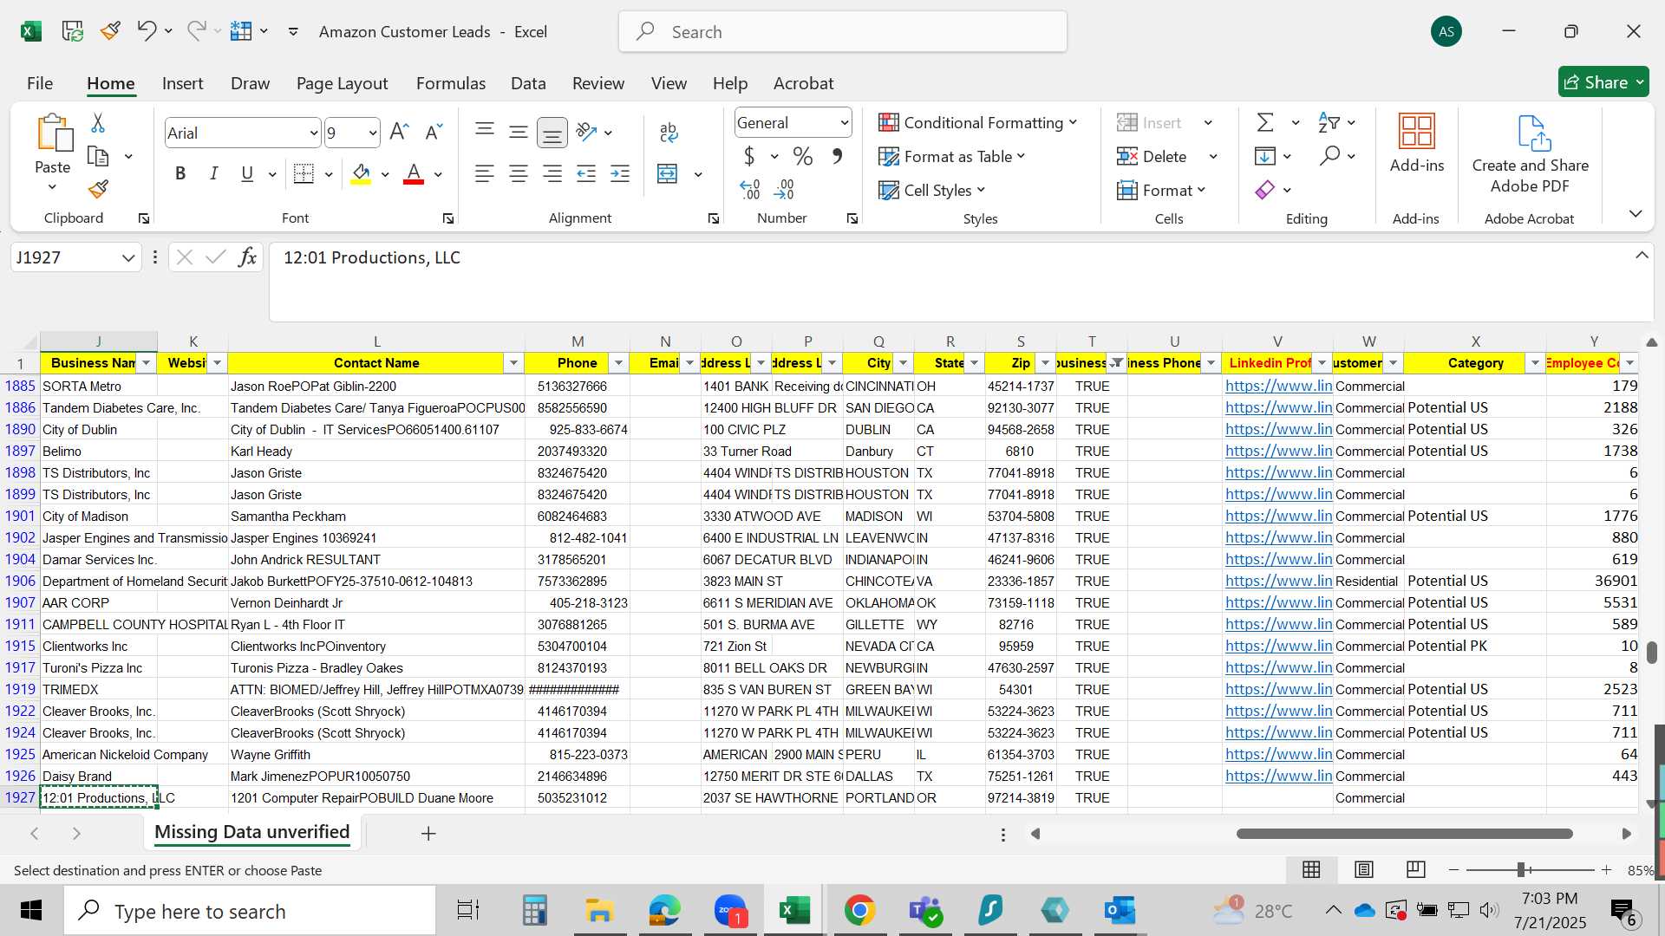The height and width of the screenshot is (936, 1665).
Task: Click Format as Table button
Action: point(951,157)
